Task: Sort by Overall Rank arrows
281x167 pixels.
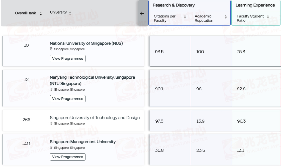Action: 41,13
